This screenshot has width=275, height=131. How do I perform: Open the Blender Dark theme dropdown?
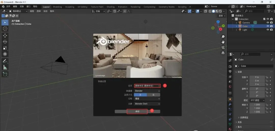pos(147,104)
